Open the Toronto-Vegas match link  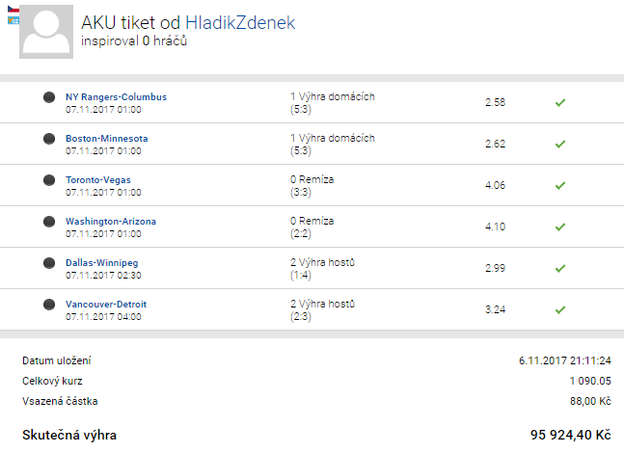(x=97, y=180)
